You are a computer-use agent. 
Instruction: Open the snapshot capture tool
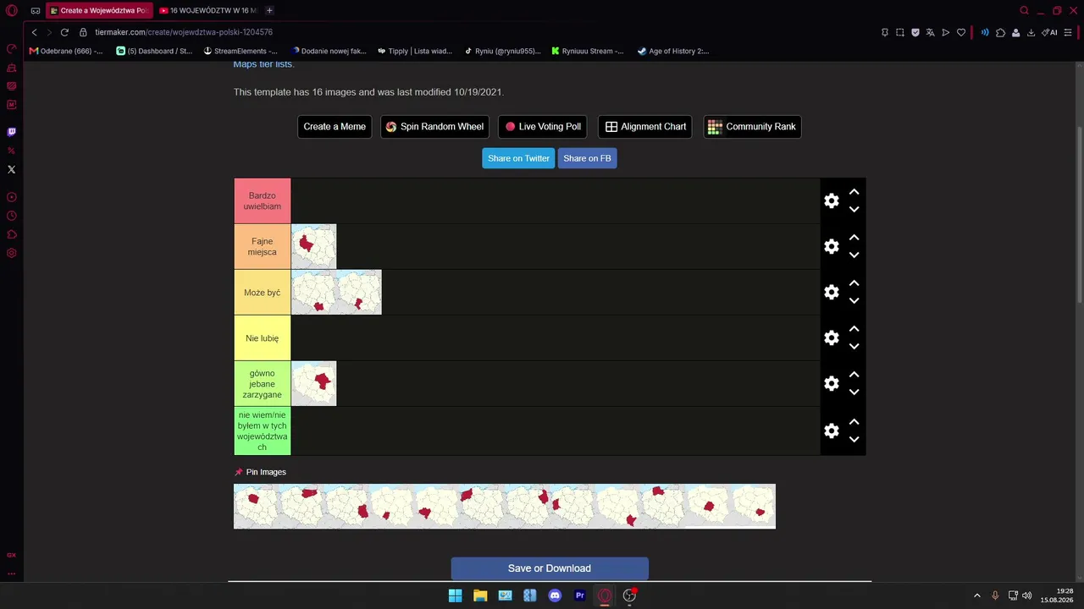900,32
